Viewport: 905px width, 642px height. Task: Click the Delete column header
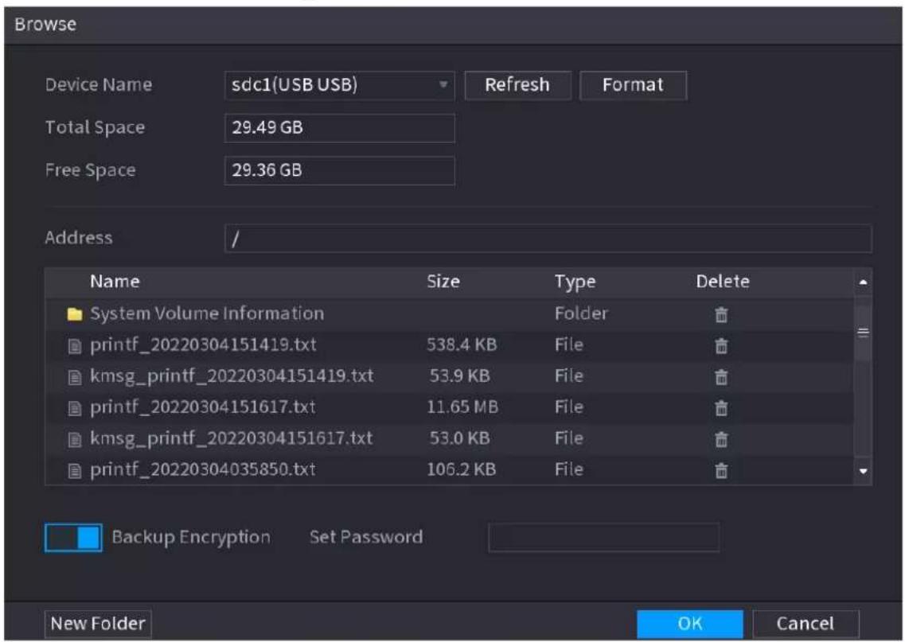[723, 282]
